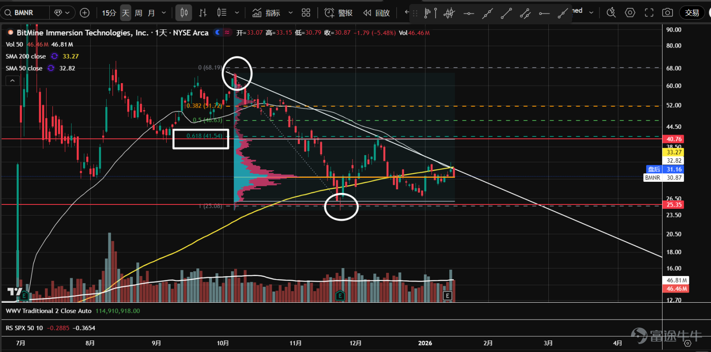
Task: Select the horizontal ray drawing tool
Action: pos(544,13)
